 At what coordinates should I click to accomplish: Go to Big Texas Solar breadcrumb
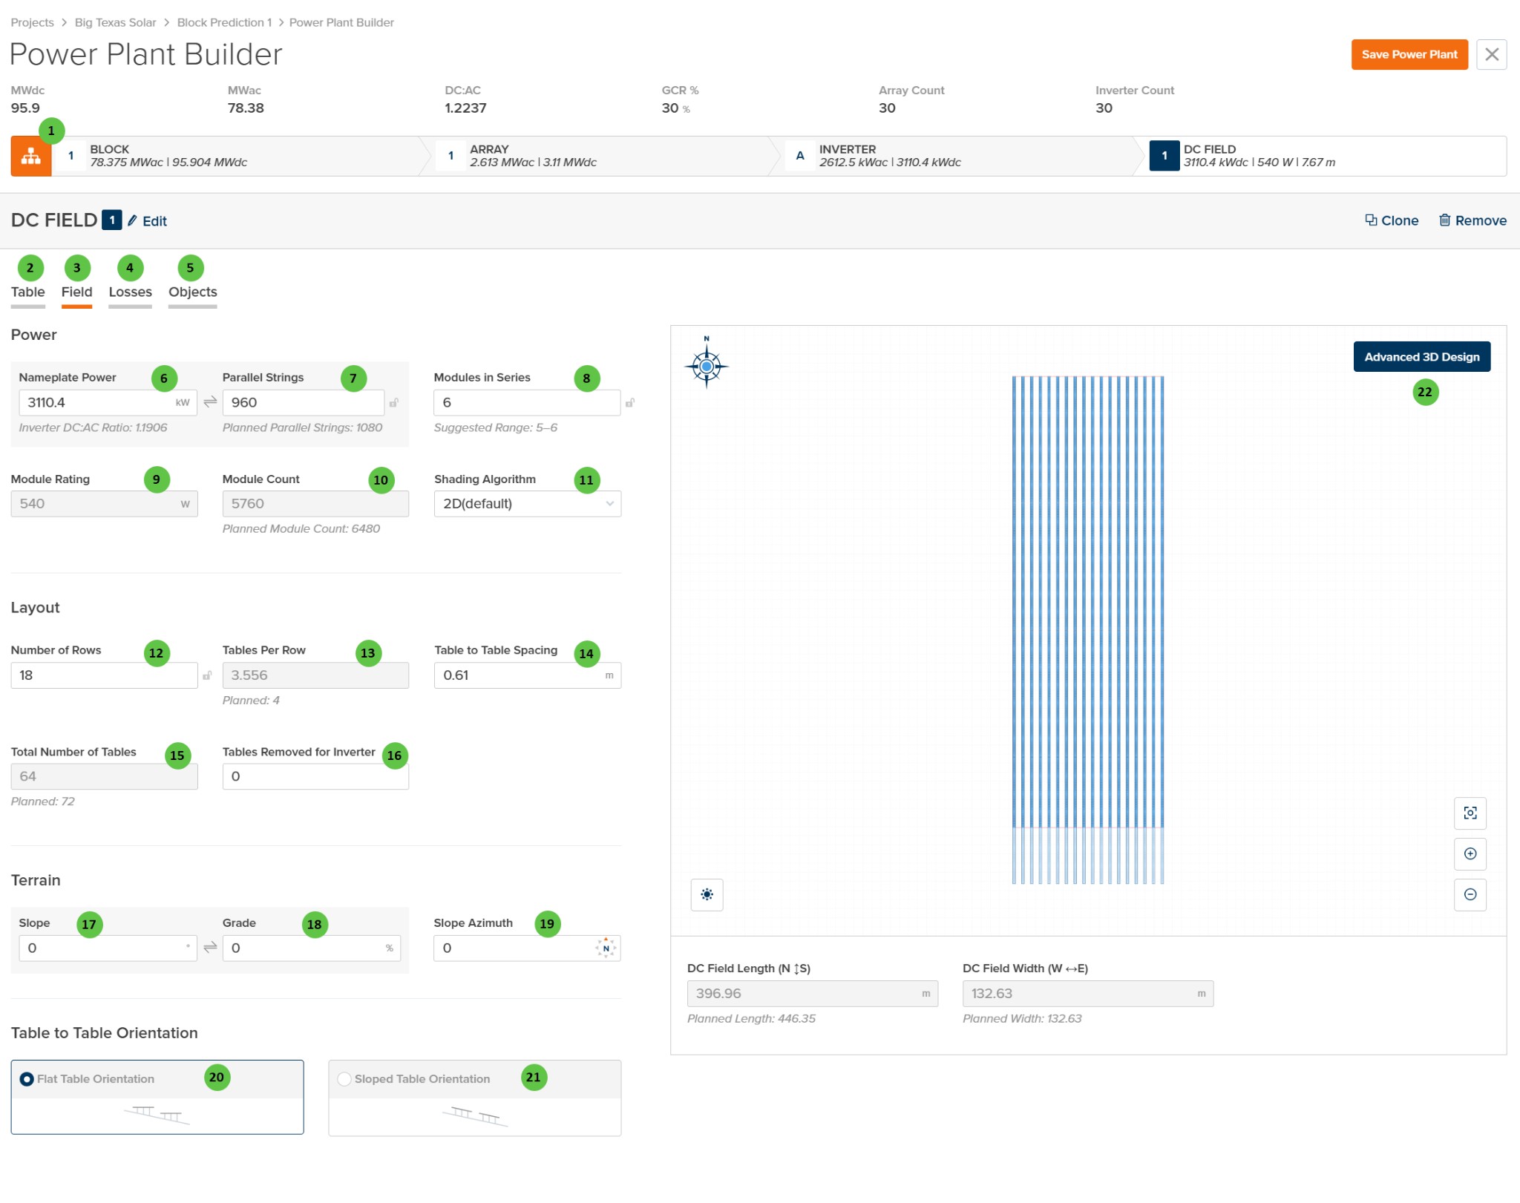pos(115,22)
